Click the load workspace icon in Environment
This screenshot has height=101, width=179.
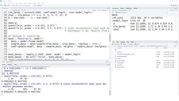113,10
